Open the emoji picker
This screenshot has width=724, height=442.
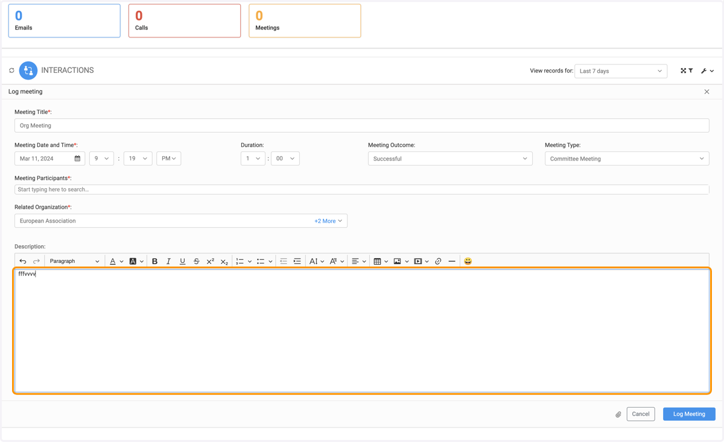(468, 261)
